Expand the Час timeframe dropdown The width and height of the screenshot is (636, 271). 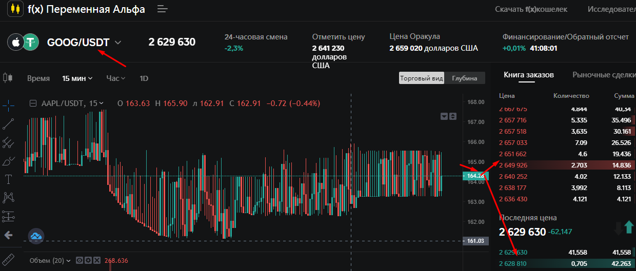(115, 78)
